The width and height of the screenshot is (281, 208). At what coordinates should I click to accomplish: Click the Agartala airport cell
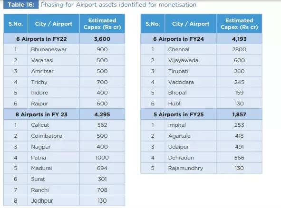point(191,136)
